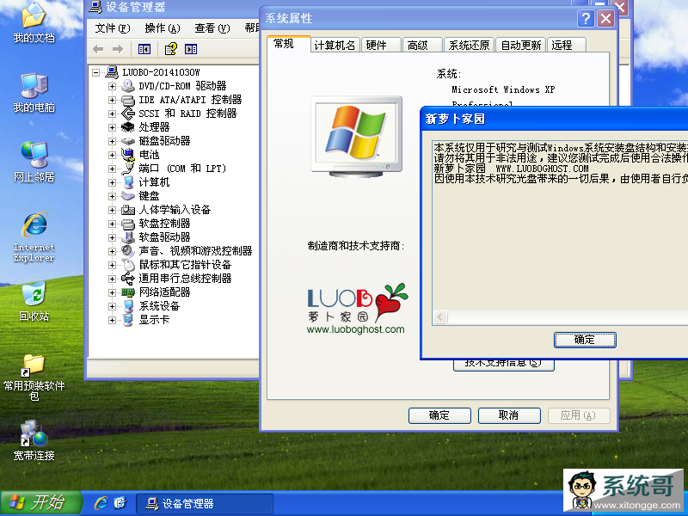Open the 常用预装软件包 folder shortcut
Viewport: 688px width, 516px height.
(x=34, y=377)
